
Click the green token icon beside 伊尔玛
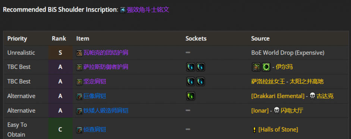(x=266, y=67)
